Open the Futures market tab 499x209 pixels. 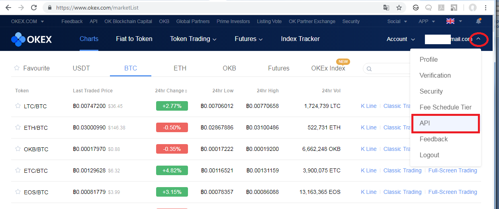click(x=279, y=68)
